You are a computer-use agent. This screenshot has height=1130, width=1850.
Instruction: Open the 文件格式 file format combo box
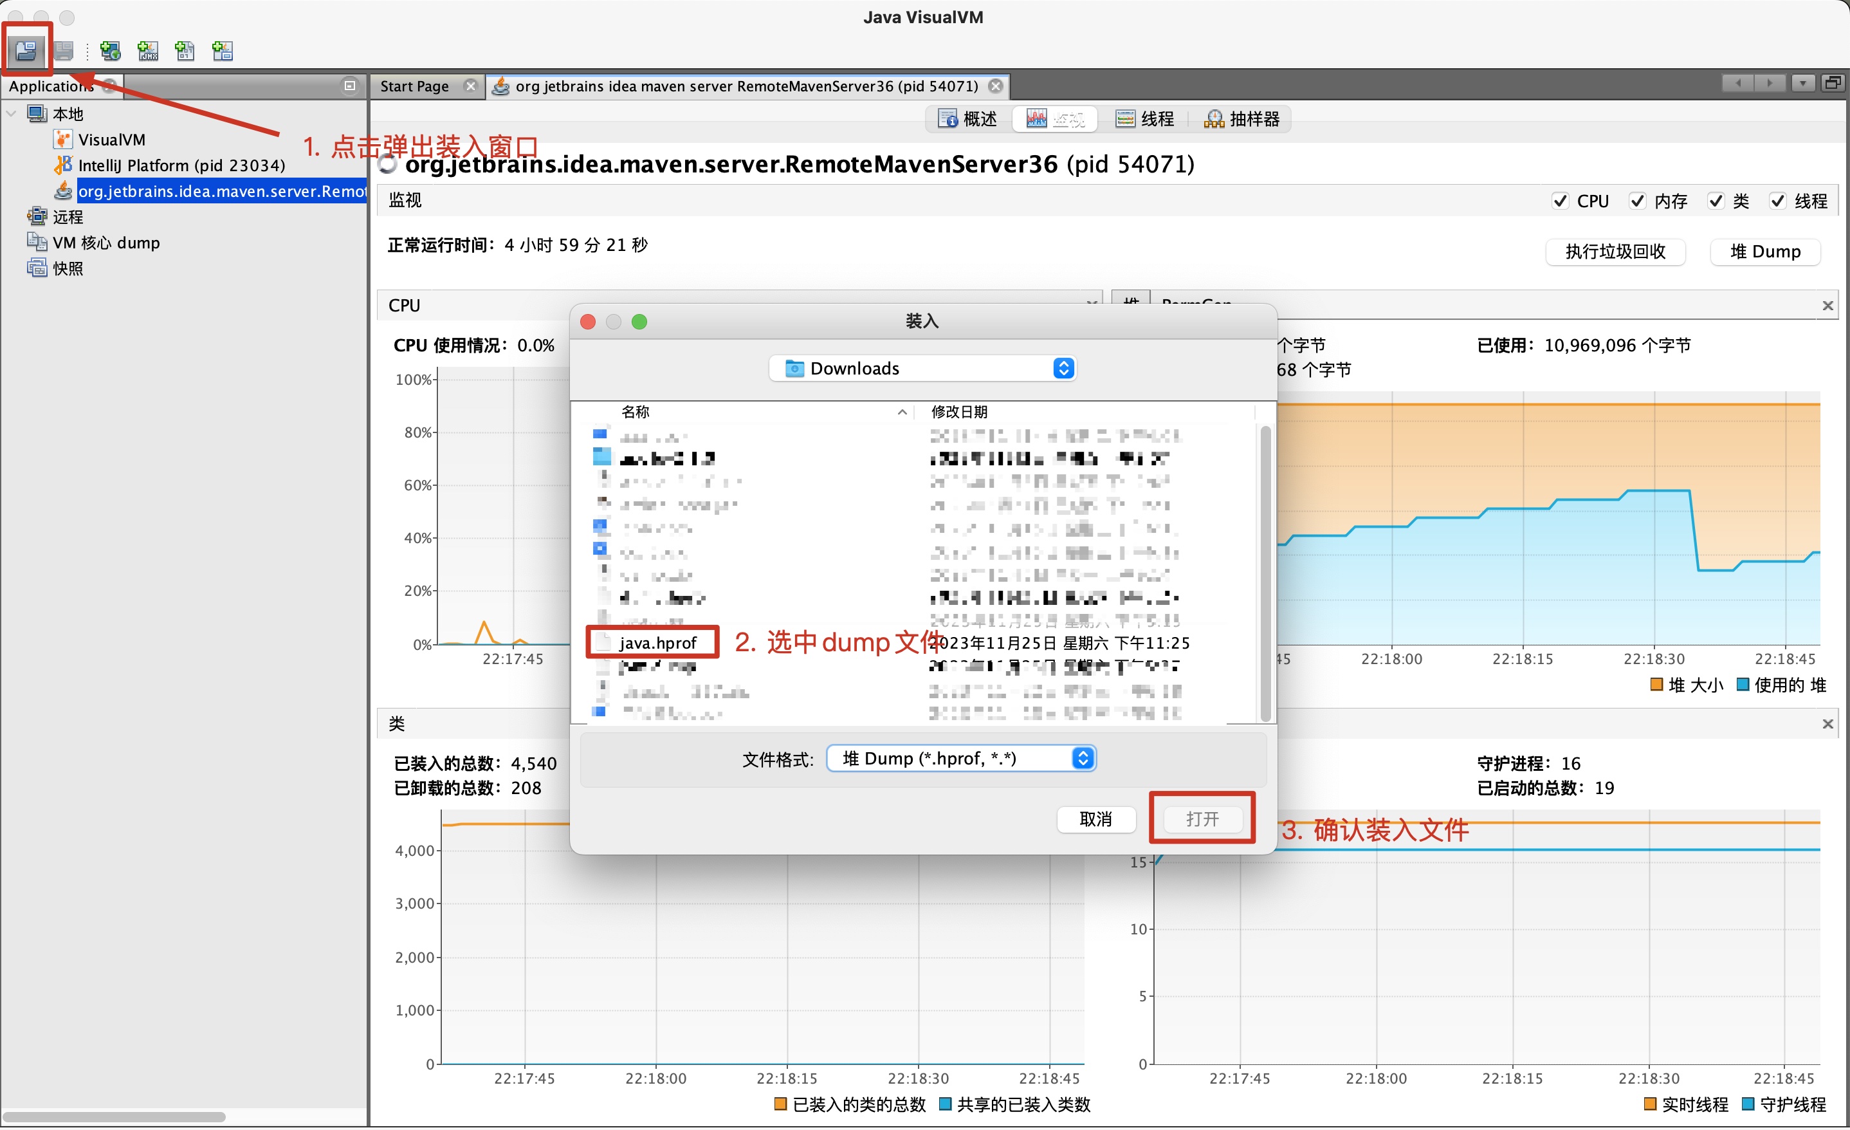click(x=960, y=759)
